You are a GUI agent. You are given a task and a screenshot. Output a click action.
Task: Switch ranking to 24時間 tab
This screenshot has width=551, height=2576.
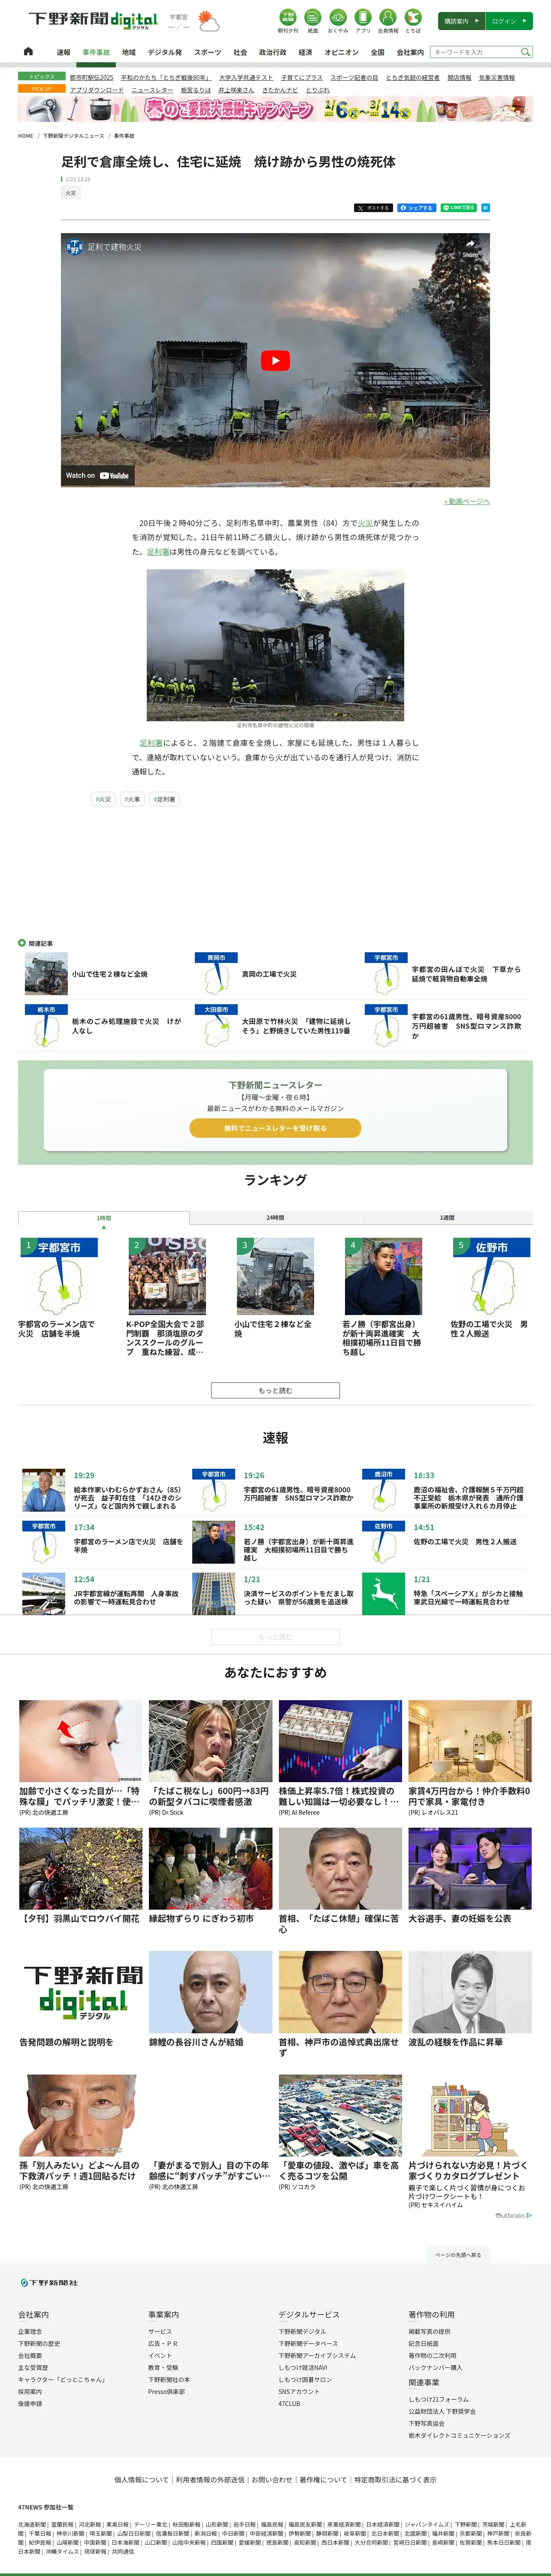pos(275,1218)
